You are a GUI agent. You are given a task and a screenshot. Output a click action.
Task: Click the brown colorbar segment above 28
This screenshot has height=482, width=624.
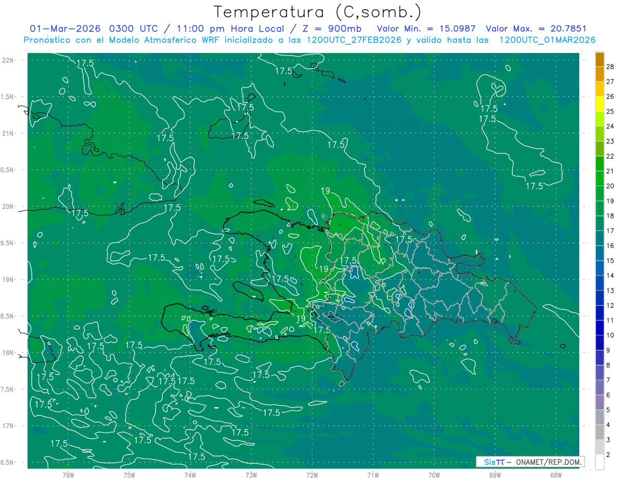click(600, 59)
